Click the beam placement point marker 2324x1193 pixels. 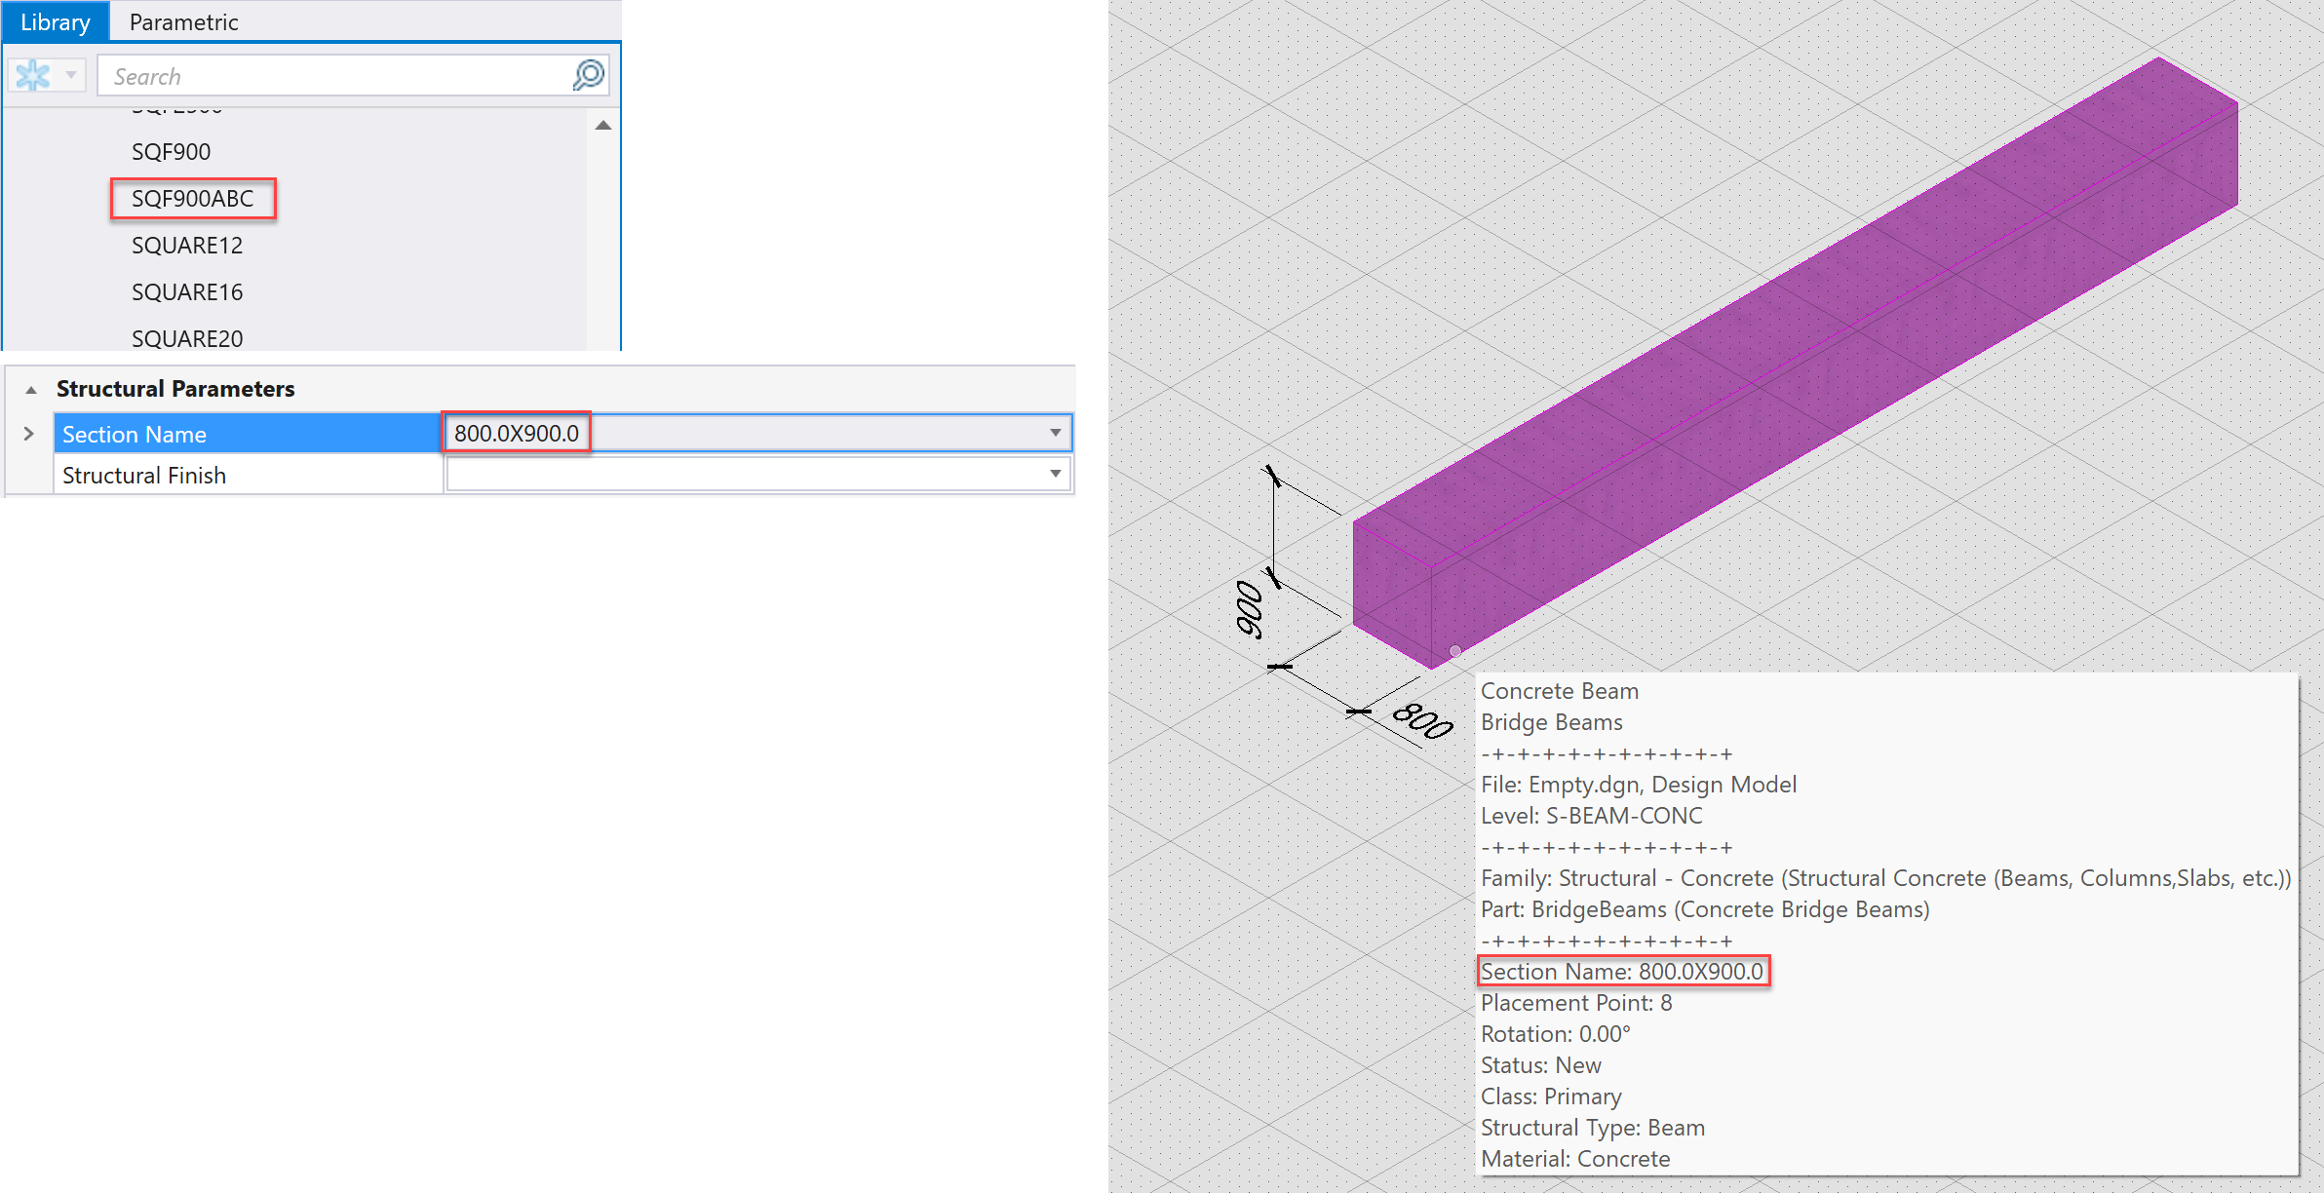(1454, 651)
